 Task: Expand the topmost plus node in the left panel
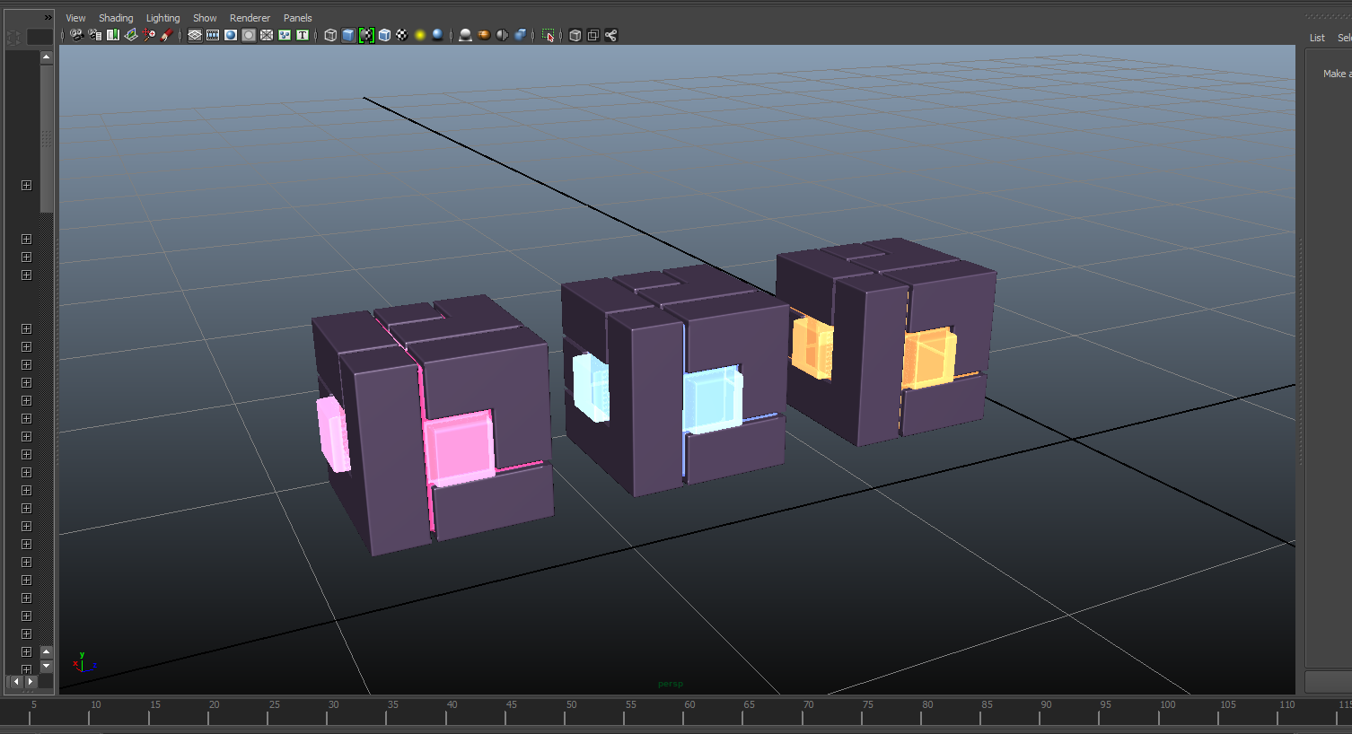tap(26, 185)
